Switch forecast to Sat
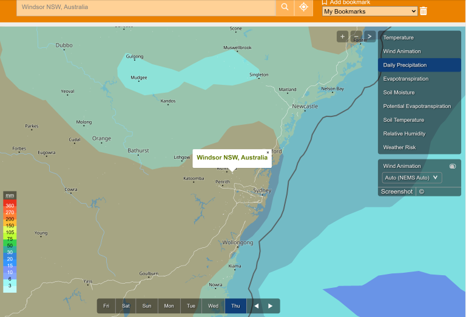Image resolution: width=466 pixels, height=317 pixels. pyautogui.click(x=126, y=306)
